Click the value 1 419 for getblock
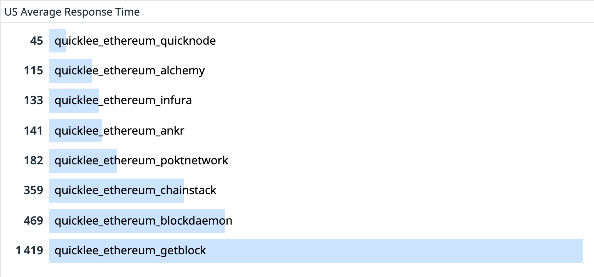Screen dimensions: 594x277 (x=29, y=251)
